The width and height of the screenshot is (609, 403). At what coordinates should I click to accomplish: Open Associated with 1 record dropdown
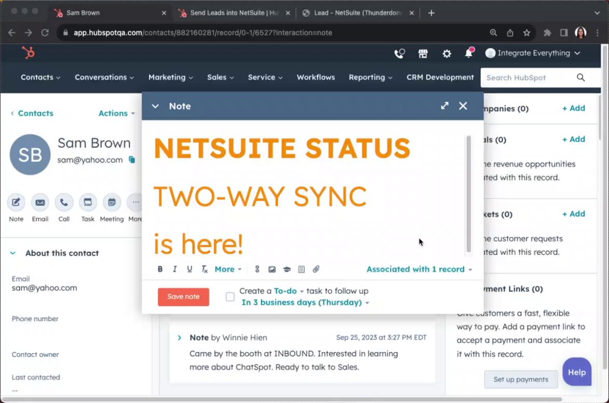point(420,269)
